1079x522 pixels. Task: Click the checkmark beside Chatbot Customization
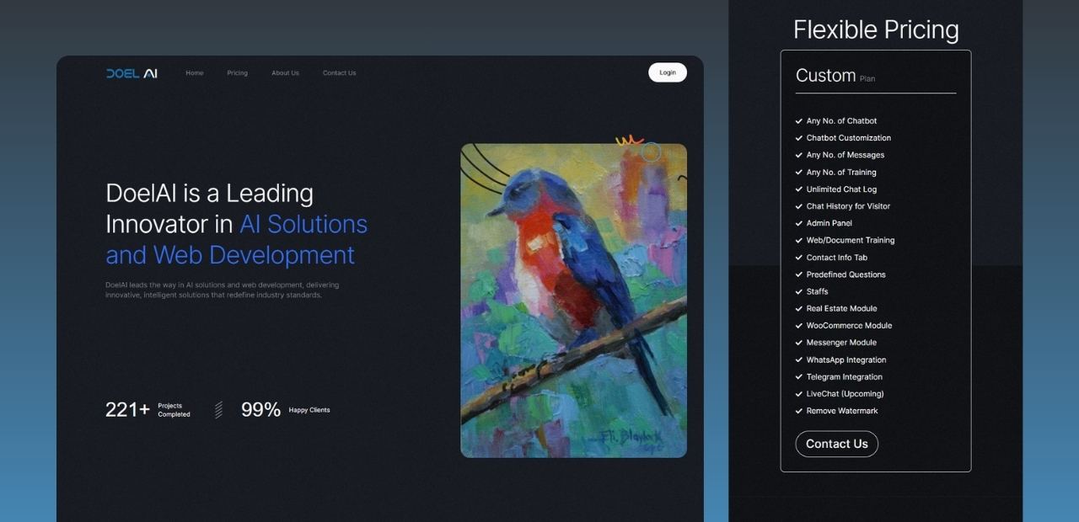point(799,138)
